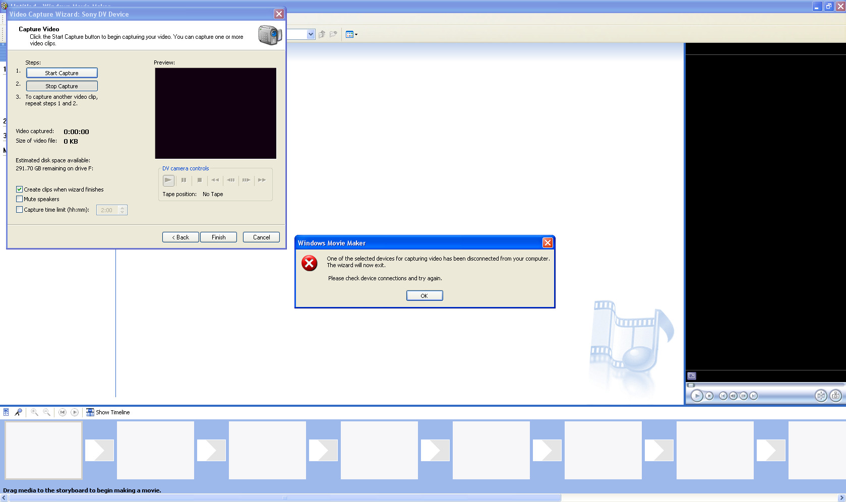Click the Narrate Timeline microphone icon
This screenshot has height=502, width=846.
[x=18, y=412]
